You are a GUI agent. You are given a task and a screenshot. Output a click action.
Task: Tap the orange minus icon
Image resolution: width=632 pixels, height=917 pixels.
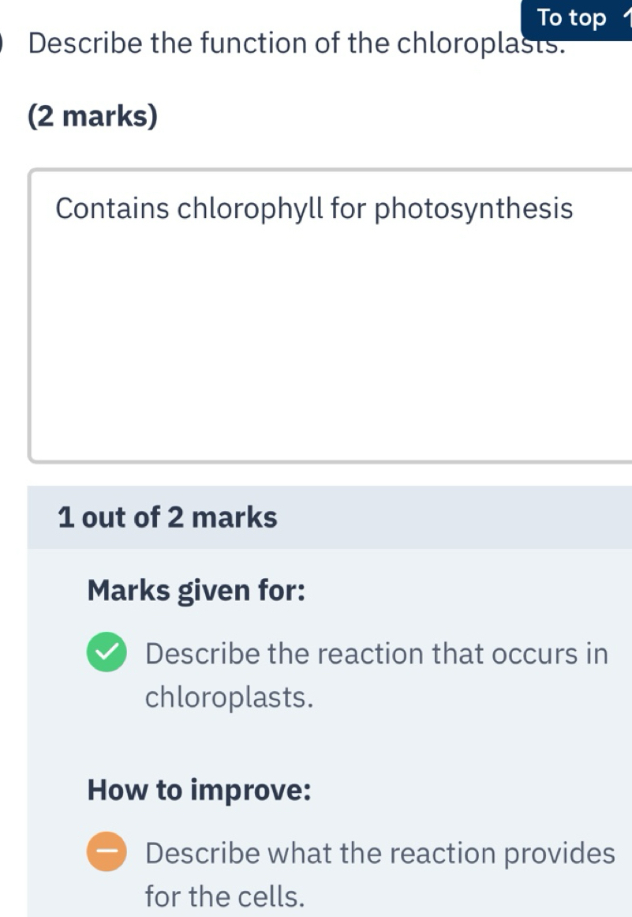coord(107,851)
